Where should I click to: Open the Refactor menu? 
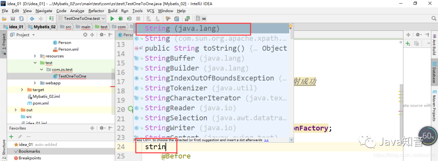(x=96, y=11)
